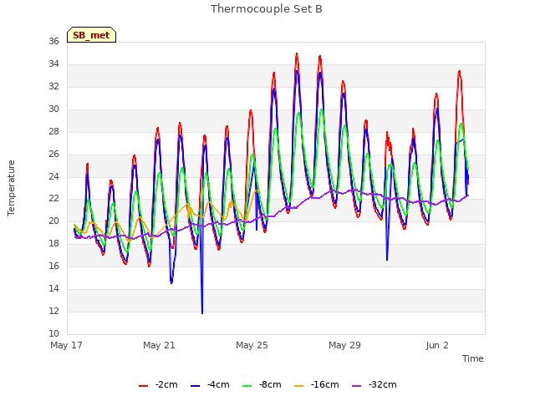Viewport: 535px width, 401px height.
Task: Click the 34 y-axis tick label
Action: click(x=53, y=63)
